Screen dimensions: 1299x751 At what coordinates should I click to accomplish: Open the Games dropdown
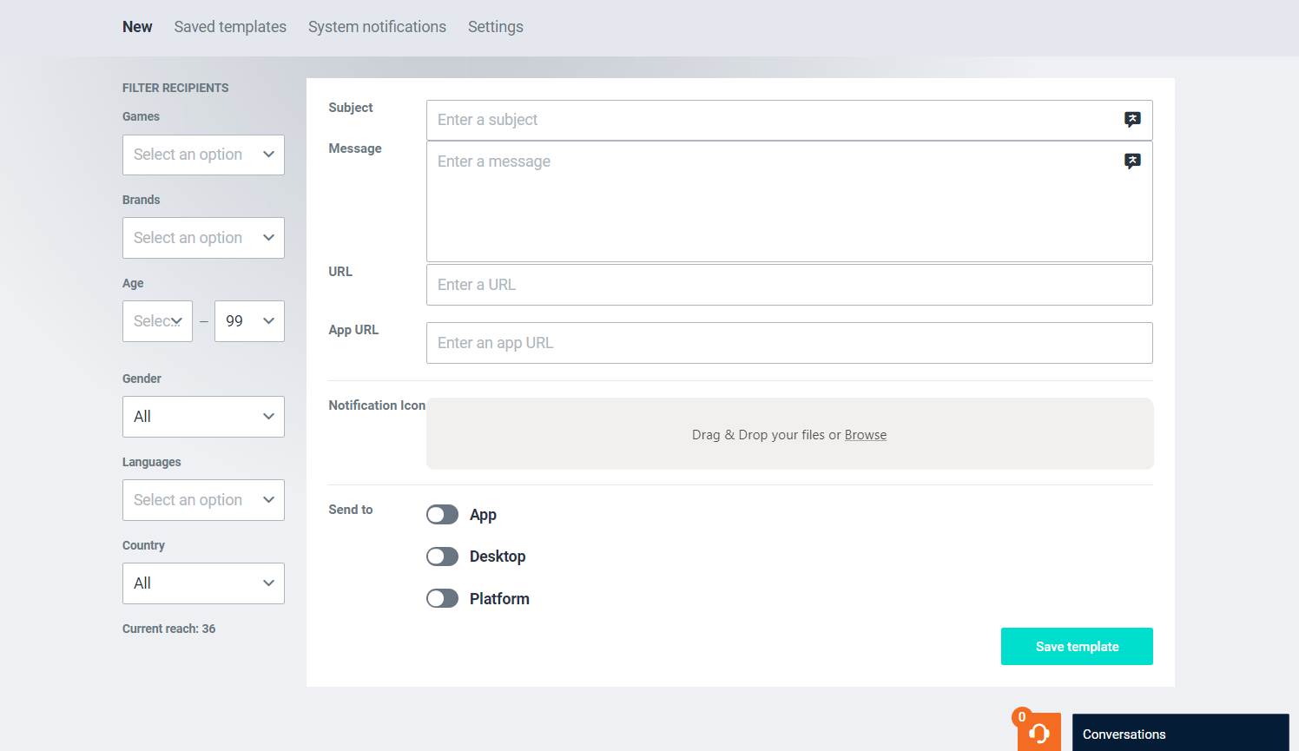point(203,155)
